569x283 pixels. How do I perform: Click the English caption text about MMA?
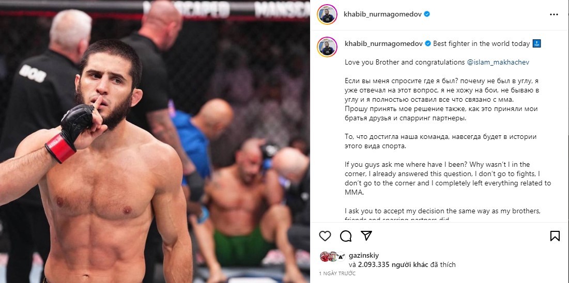coord(448,179)
